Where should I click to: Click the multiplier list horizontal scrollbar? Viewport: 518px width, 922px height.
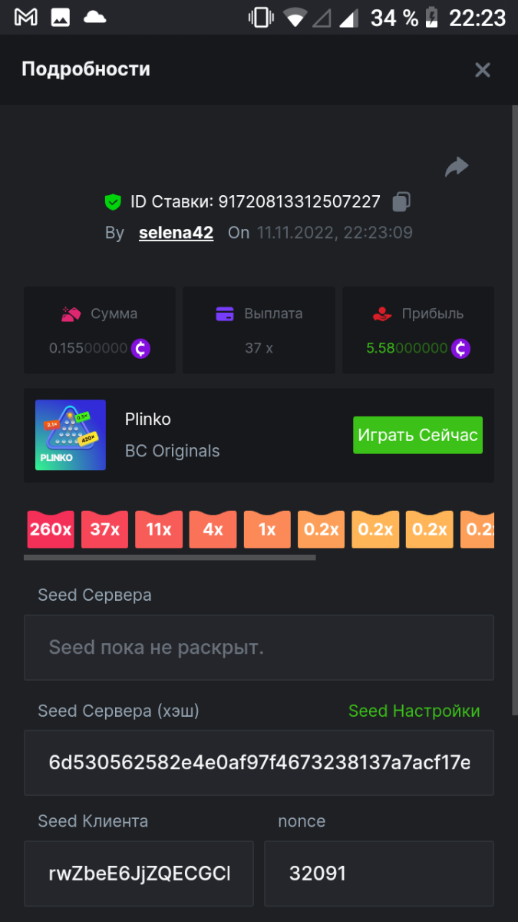170,558
